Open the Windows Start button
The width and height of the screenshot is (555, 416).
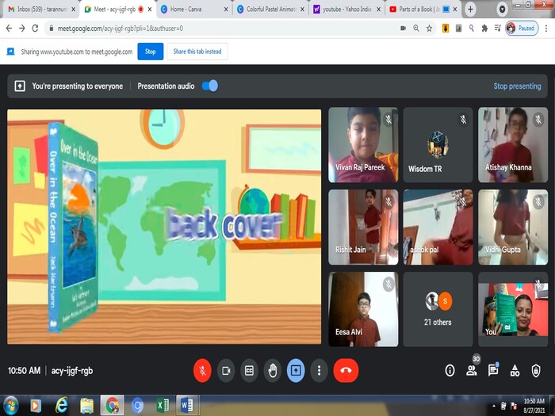pyautogui.click(x=10, y=406)
